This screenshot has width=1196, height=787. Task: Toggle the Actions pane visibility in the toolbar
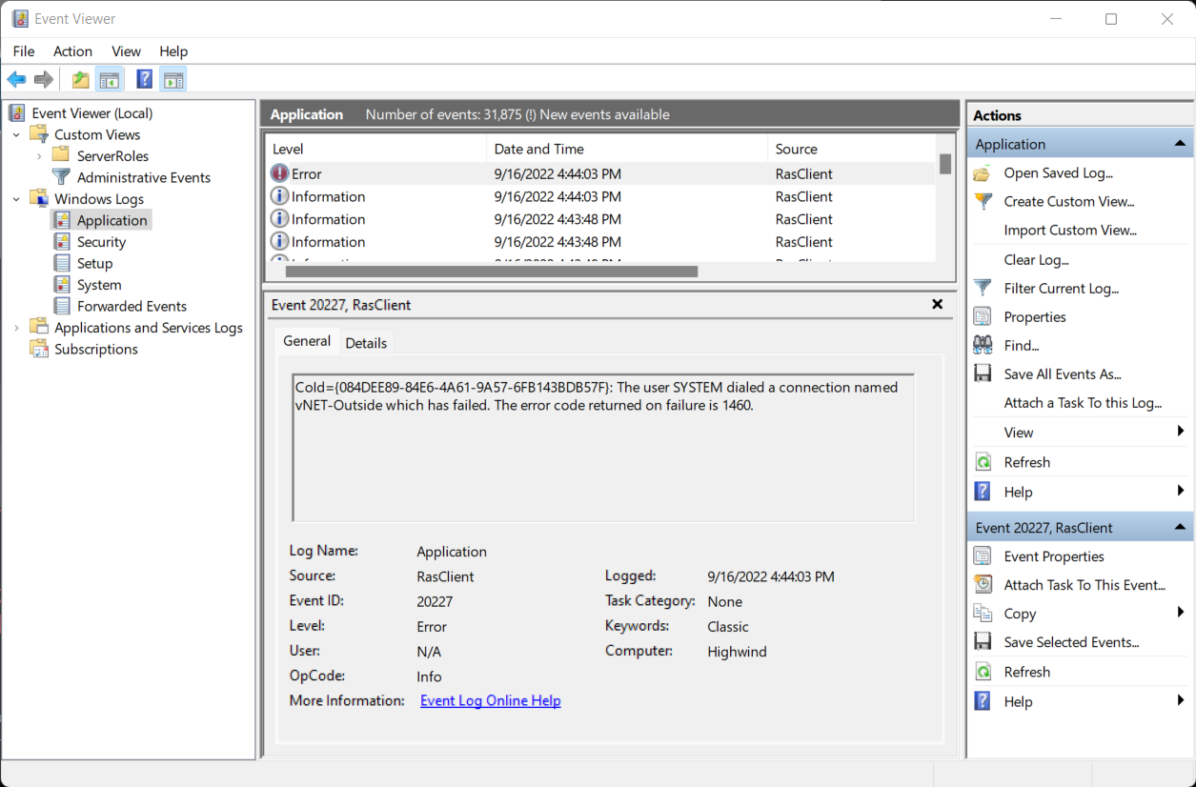tap(172, 79)
